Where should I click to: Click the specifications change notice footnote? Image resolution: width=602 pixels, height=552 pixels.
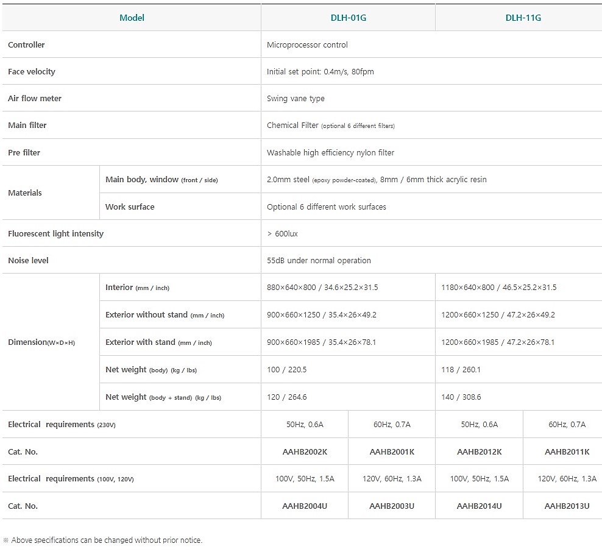pyautogui.click(x=104, y=540)
